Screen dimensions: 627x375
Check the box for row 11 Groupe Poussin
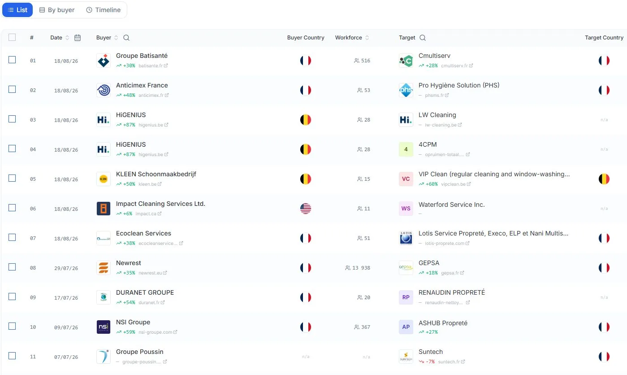tap(12, 356)
